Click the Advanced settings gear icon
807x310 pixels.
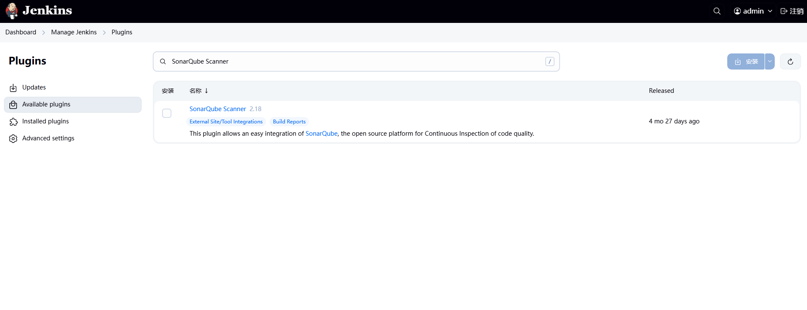[13, 139]
